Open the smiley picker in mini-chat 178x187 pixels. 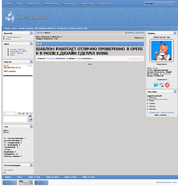click(23, 113)
